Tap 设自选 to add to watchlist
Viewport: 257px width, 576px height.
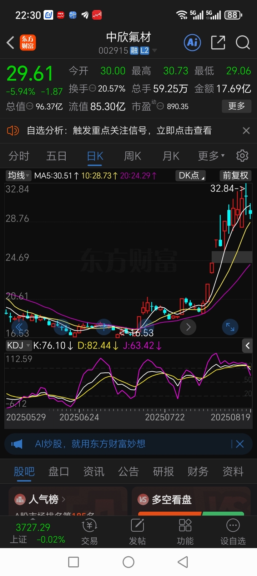pyautogui.click(x=233, y=532)
